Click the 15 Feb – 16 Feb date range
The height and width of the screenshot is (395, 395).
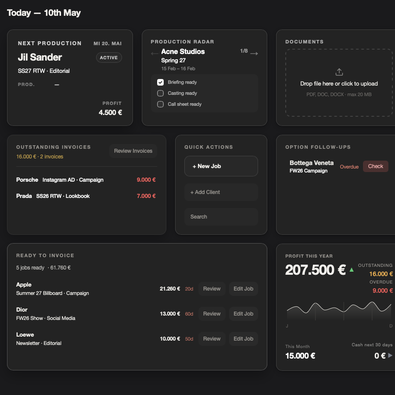click(x=178, y=68)
